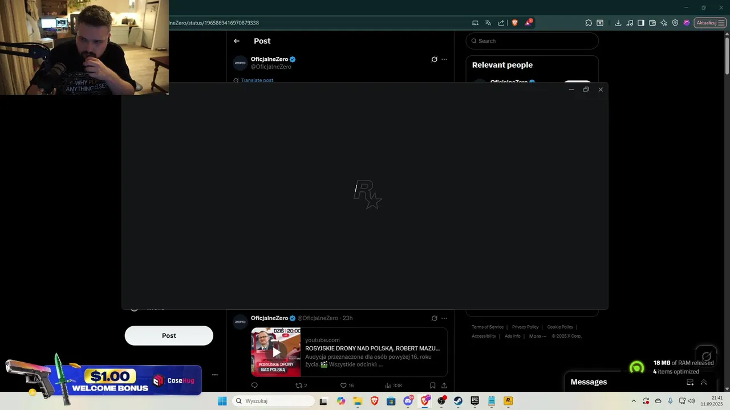Open more menu on 23h reply post

coord(444,318)
